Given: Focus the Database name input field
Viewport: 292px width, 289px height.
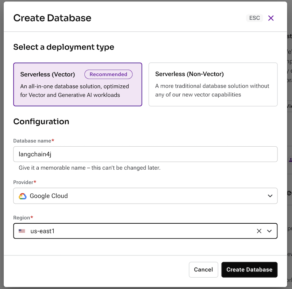Looking at the screenshot, I should tap(145, 154).
